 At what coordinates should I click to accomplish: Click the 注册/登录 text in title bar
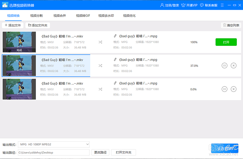pos(172,5)
